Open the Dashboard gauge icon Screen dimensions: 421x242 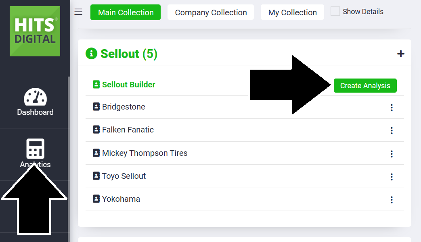(35, 97)
